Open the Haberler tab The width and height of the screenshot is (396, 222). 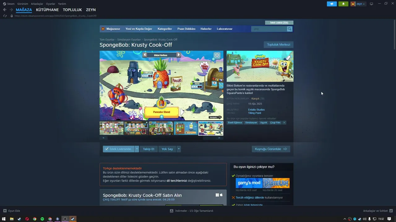(x=206, y=29)
